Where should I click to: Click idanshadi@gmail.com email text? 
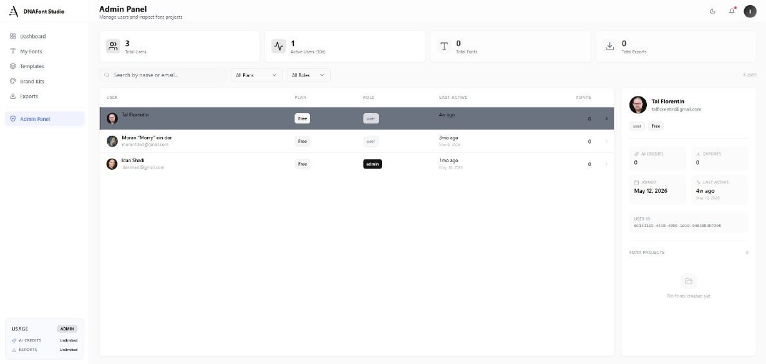(143, 168)
